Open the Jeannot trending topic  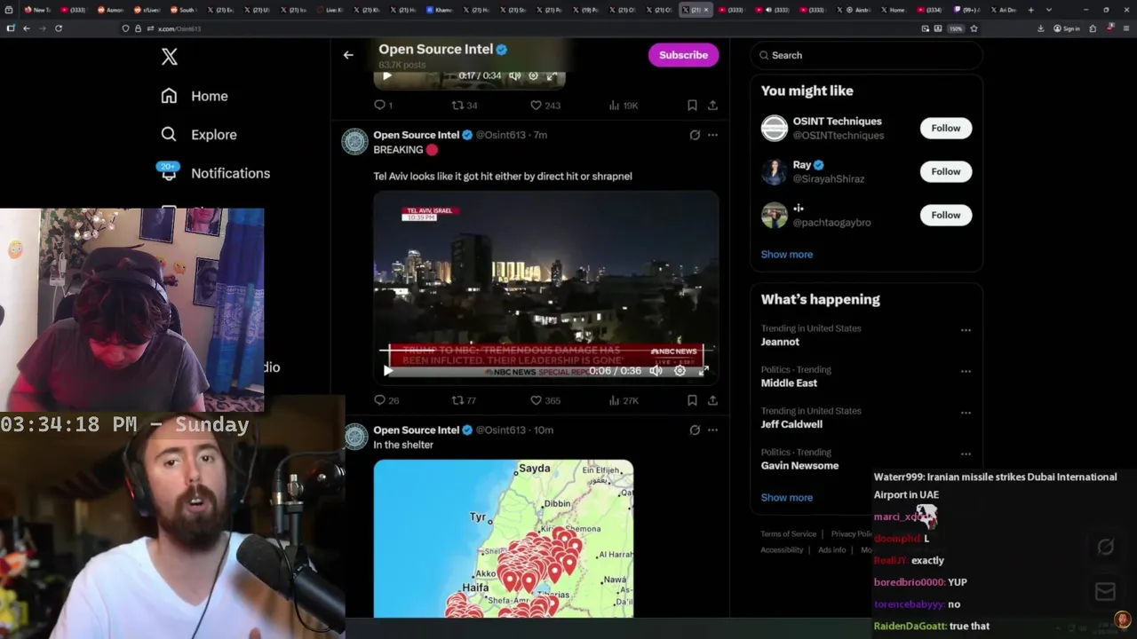pyautogui.click(x=780, y=342)
